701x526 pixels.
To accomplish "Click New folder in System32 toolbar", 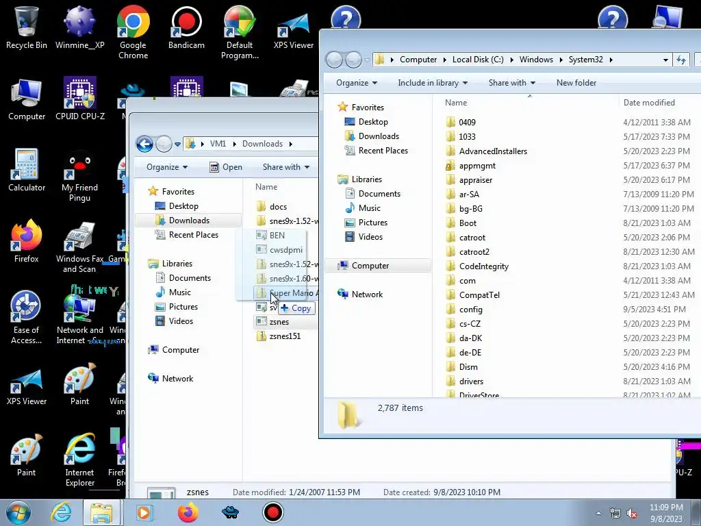I will pos(576,83).
